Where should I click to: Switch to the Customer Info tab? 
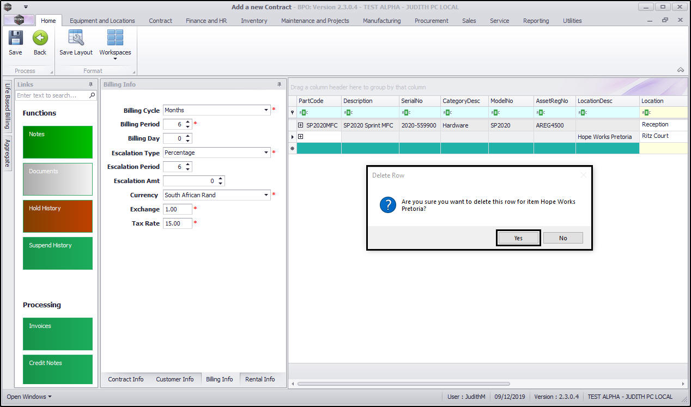175,379
